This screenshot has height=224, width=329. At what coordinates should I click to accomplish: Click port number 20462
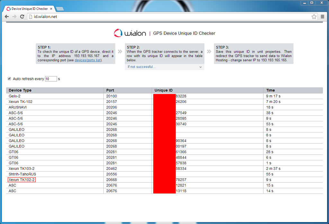pyautogui.click(x=111, y=169)
